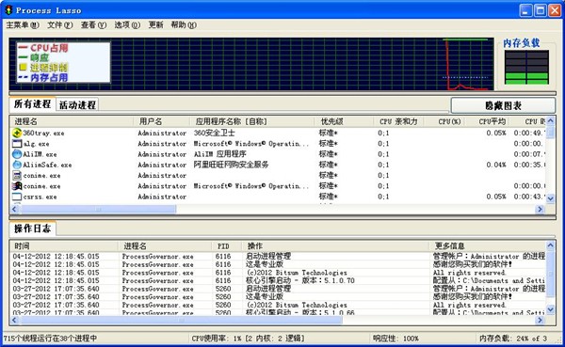Maximize the Process Lasso window
Image resolution: width=565 pixels, height=347 pixels.
[x=541, y=10]
